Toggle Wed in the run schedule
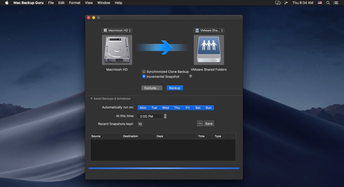 coord(166,108)
